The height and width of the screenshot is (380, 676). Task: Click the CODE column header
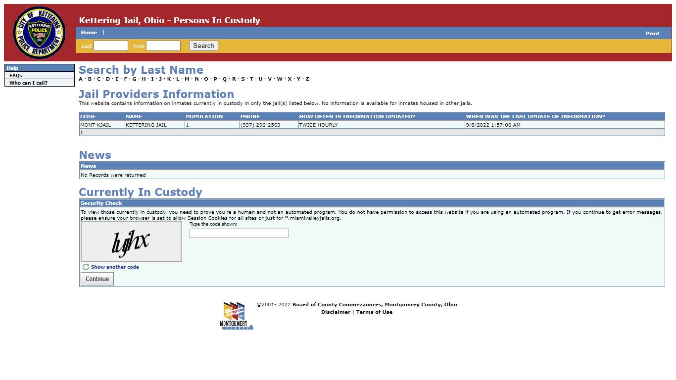coord(88,117)
